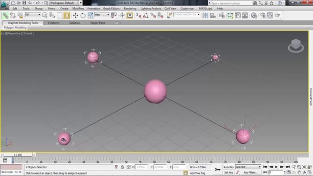Toggle Keyboard Shortcut Override

130,15
